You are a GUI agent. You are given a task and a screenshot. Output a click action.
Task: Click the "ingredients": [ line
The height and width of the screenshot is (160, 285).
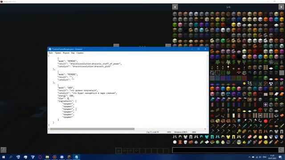(67, 101)
